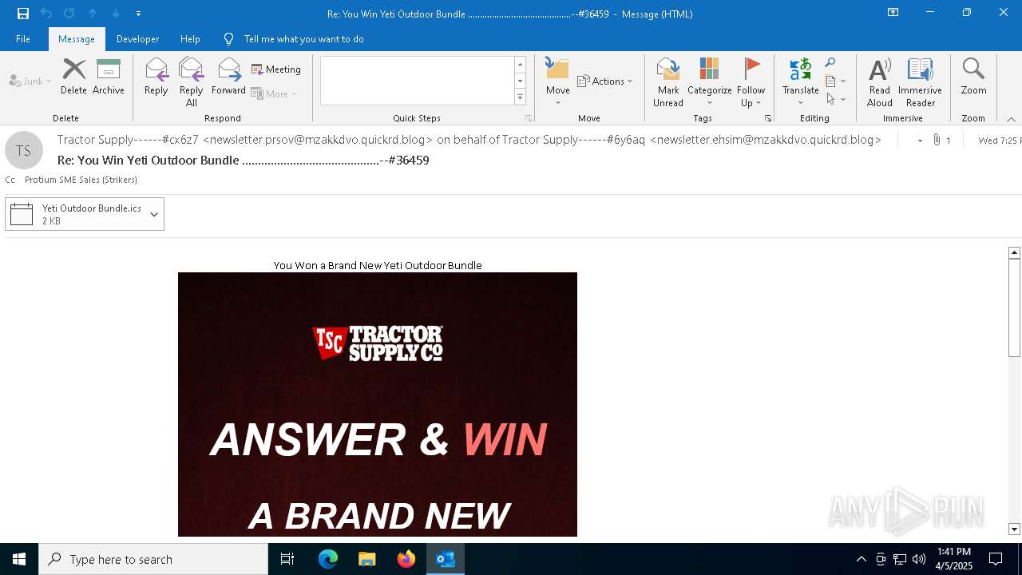Reply with a Meeting
This screenshot has height=575, width=1022.
[276, 69]
